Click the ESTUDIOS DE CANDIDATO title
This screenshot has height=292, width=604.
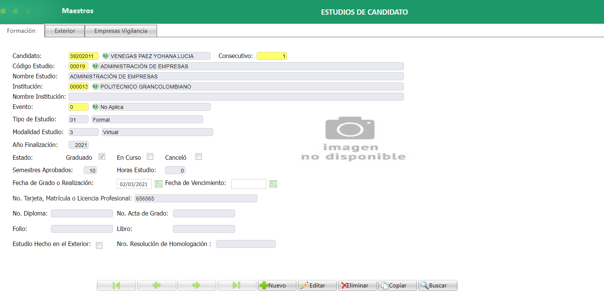[364, 12]
